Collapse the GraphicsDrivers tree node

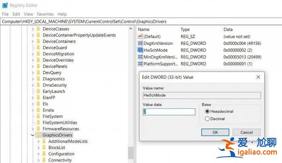click(33, 135)
